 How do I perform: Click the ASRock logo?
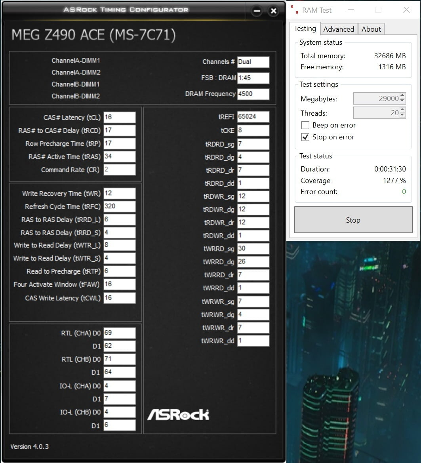178,415
